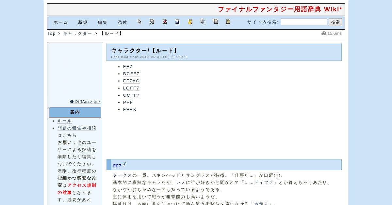Select 新規 in the navigation bar
Viewport: 392px width, 205px height.
[x=83, y=22]
